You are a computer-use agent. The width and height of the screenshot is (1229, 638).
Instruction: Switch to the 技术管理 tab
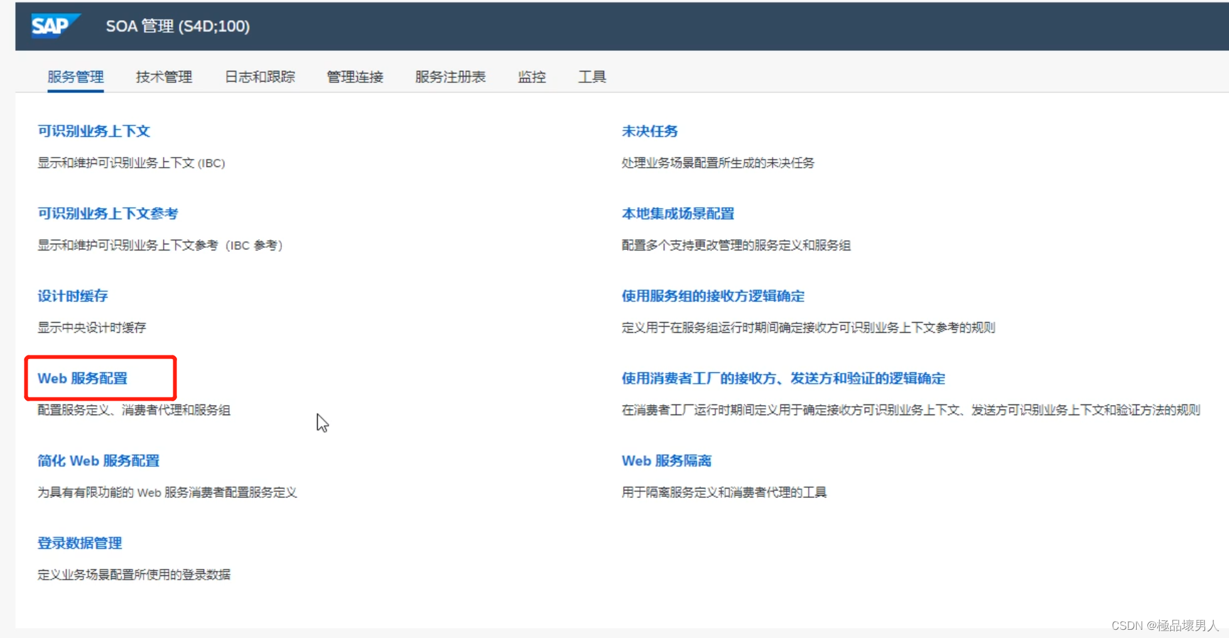(163, 77)
